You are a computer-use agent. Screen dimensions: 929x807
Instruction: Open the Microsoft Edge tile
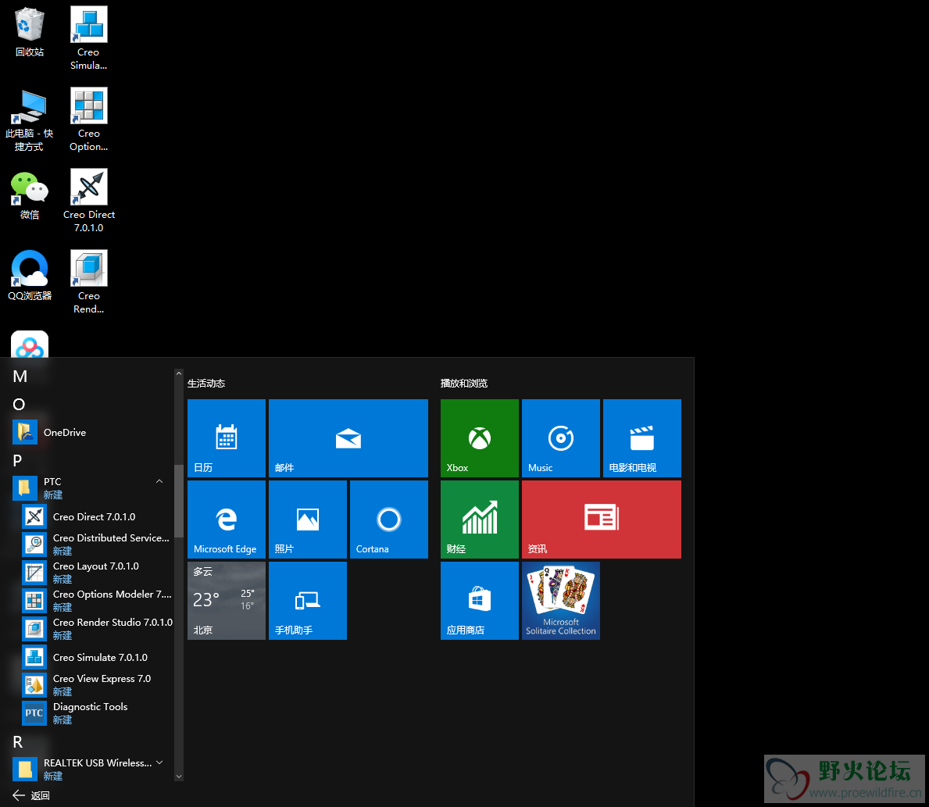point(227,519)
